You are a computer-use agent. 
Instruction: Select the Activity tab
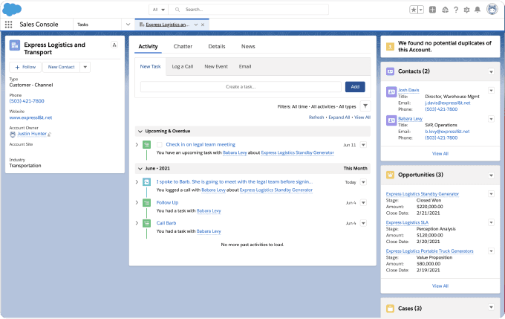click(148, 46)
